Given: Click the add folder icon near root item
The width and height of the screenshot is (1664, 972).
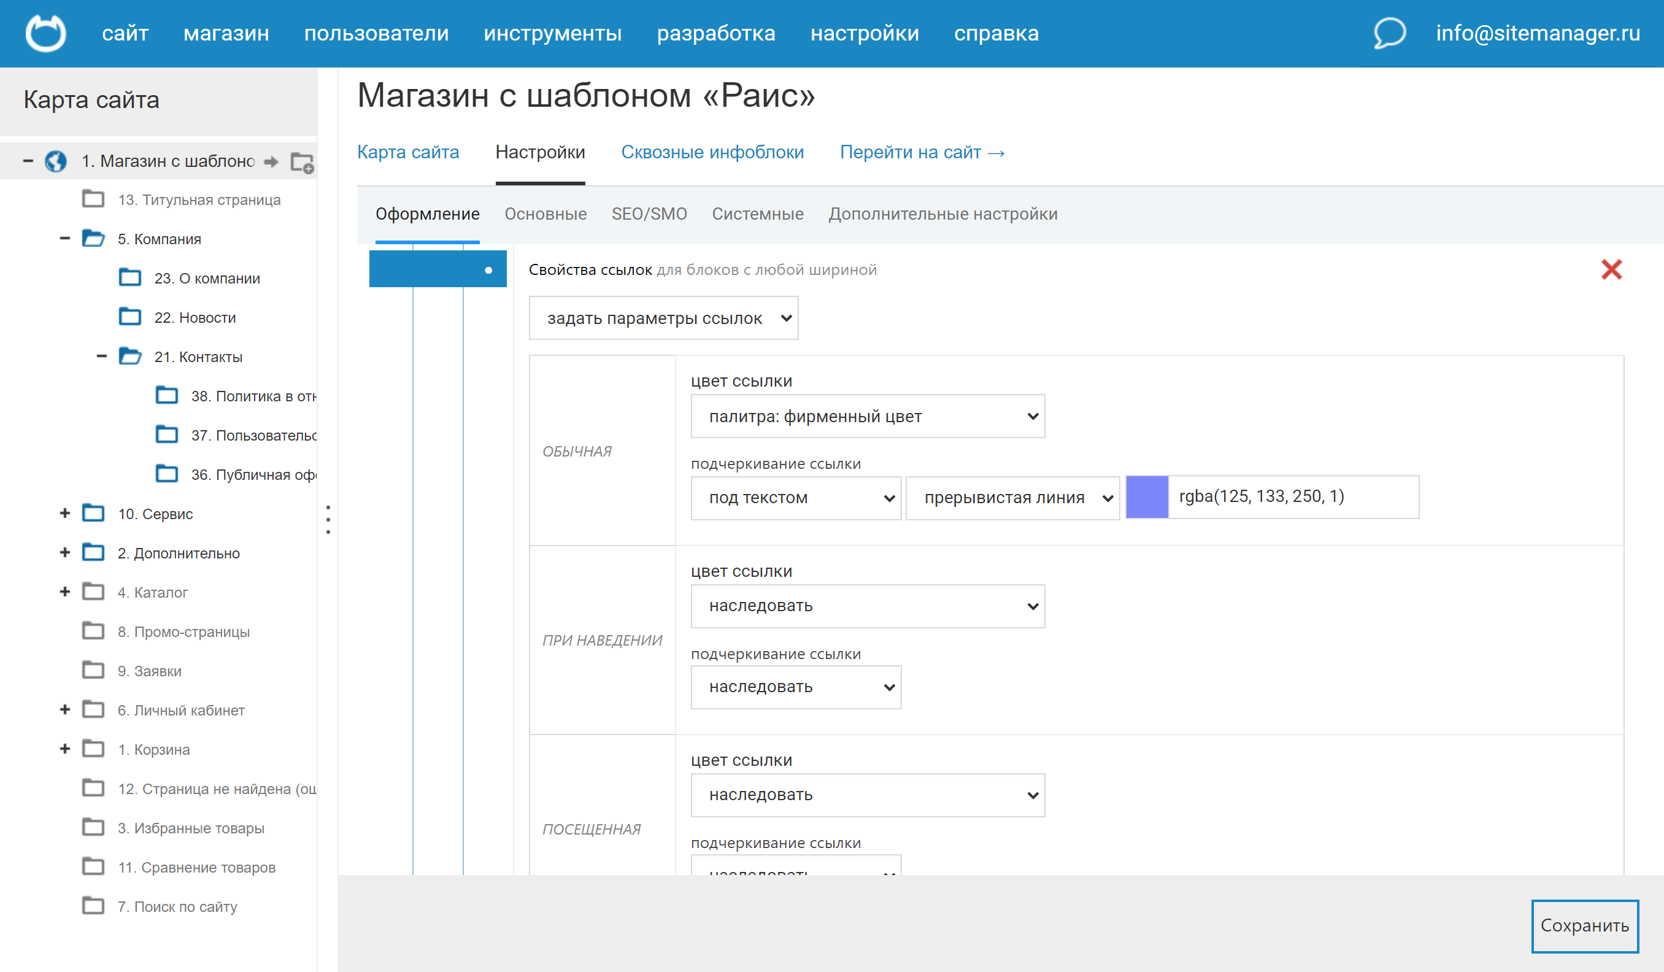Looking at the screenshot, I should [302, 162].
